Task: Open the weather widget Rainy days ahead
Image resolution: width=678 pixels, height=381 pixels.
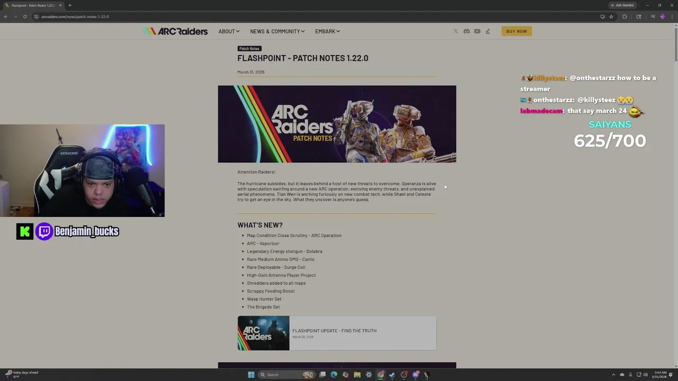Action: click(x=21, y=375)
